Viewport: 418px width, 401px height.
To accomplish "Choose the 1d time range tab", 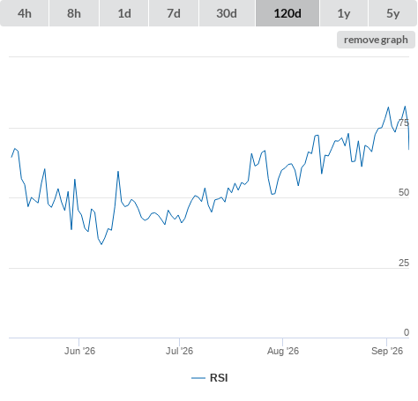I will (124, 13).
